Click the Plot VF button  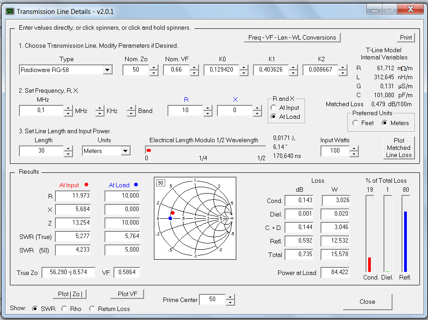(x=127, y=294)
